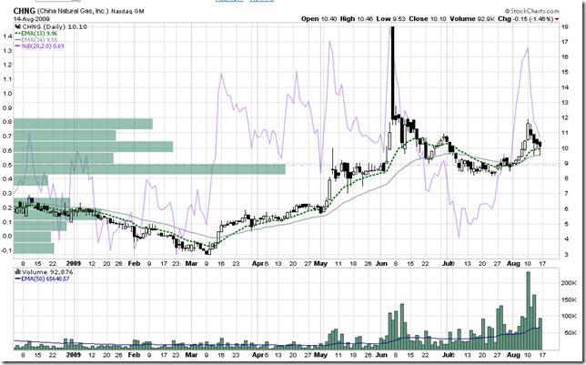This screenshot has height=365, width=586.
Task: Click the blue EMA(50) legend line swatch
Action: 17,279
